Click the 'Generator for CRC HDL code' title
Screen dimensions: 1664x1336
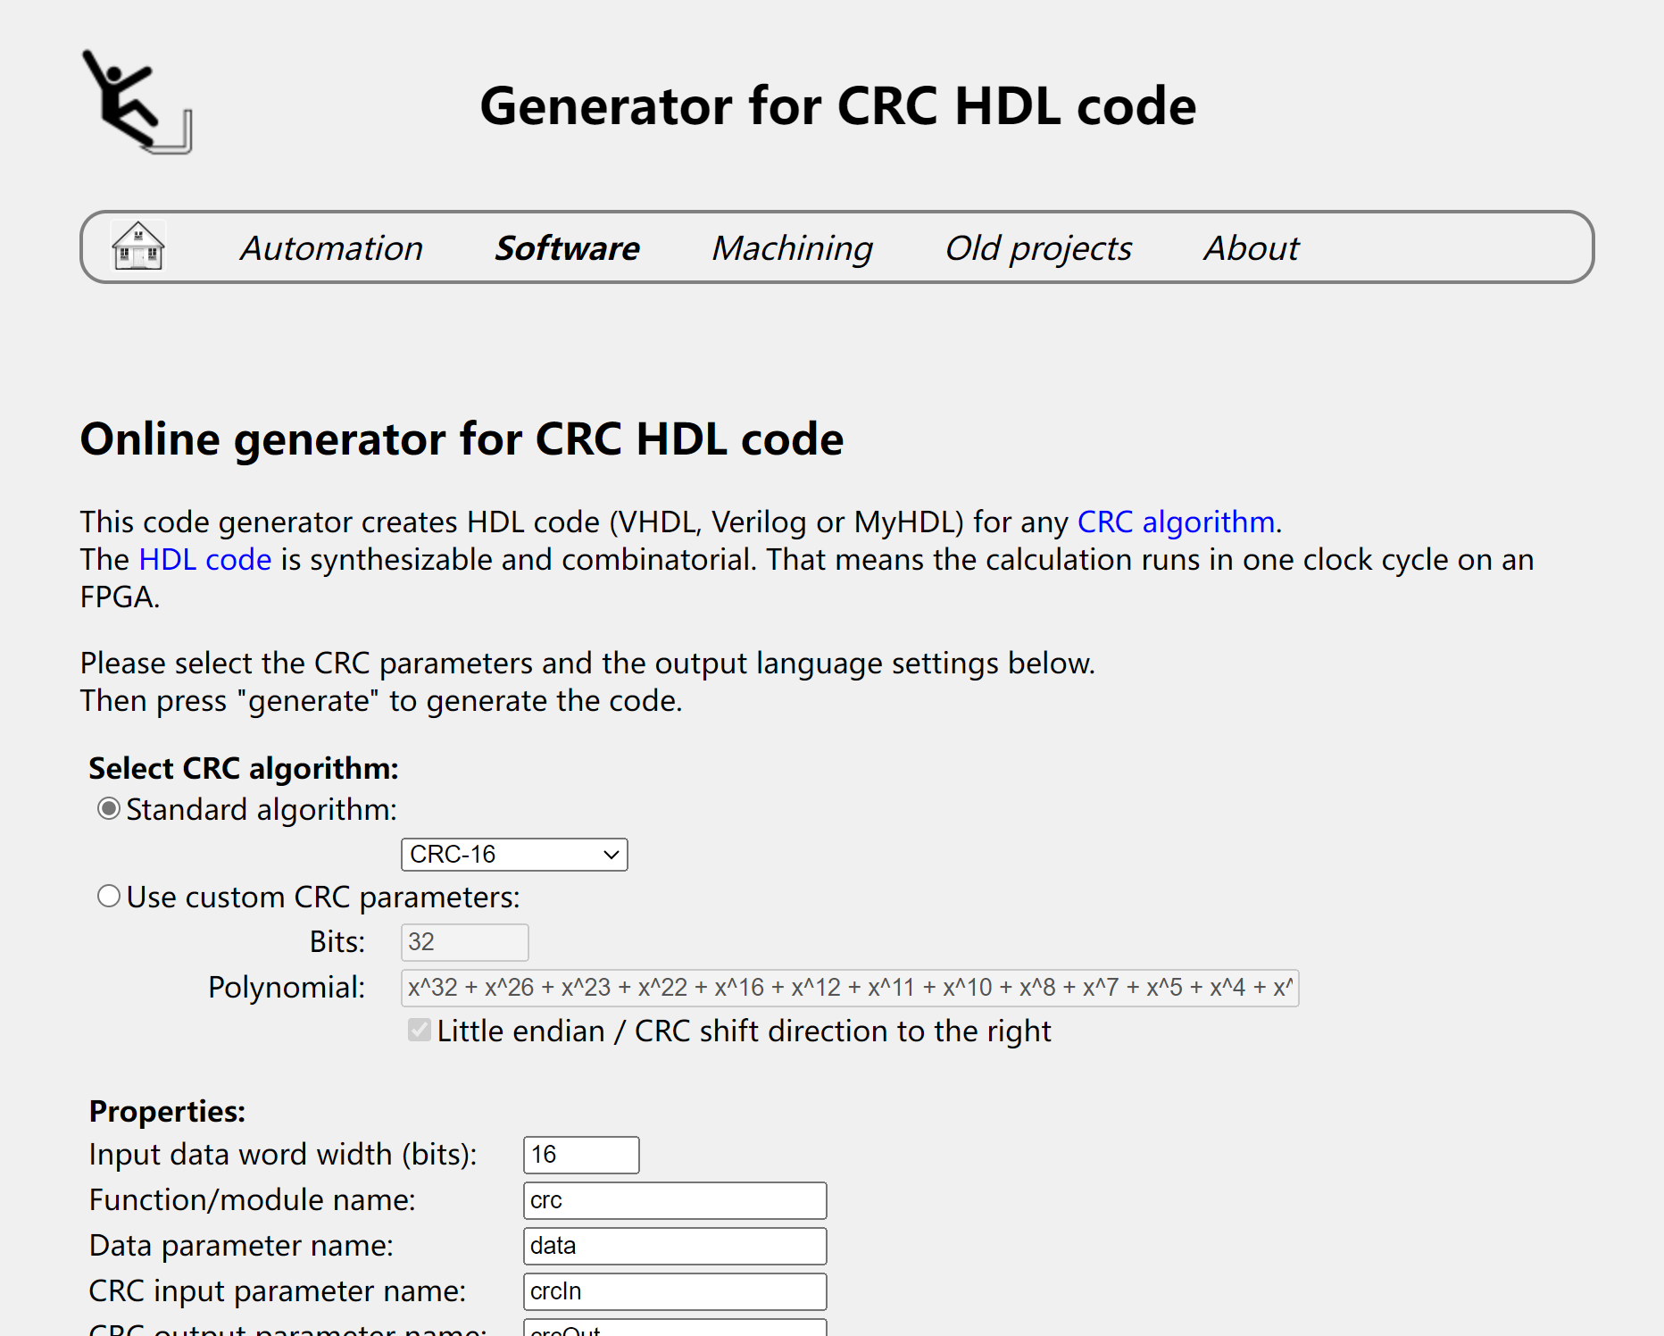838,105
